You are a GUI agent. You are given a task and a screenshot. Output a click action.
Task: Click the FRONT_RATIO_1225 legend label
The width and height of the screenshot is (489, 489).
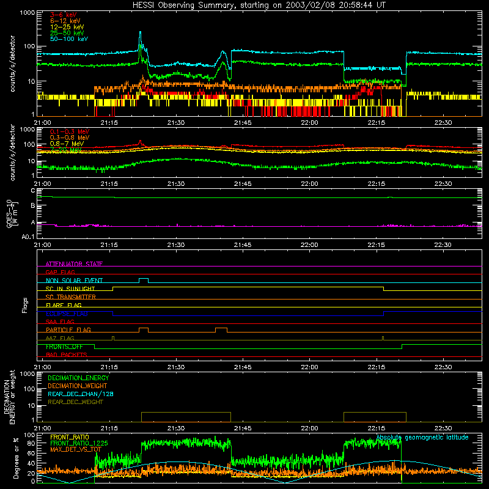79,443
